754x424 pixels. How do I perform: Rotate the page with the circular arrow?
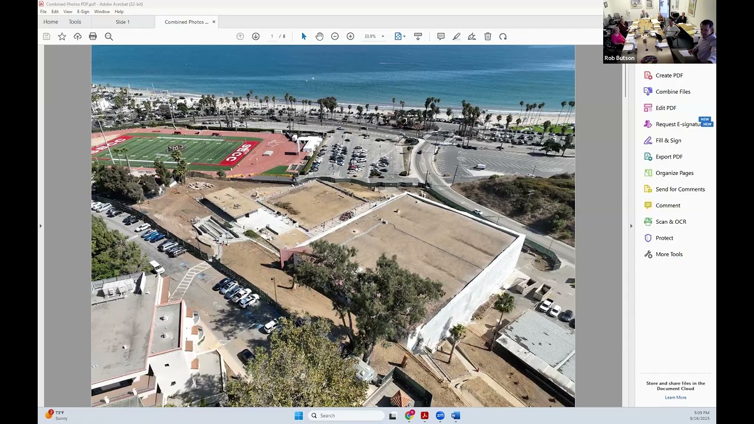pos(503,37)
